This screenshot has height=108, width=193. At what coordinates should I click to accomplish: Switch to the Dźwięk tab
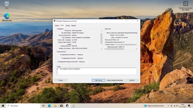click(68, 26)
